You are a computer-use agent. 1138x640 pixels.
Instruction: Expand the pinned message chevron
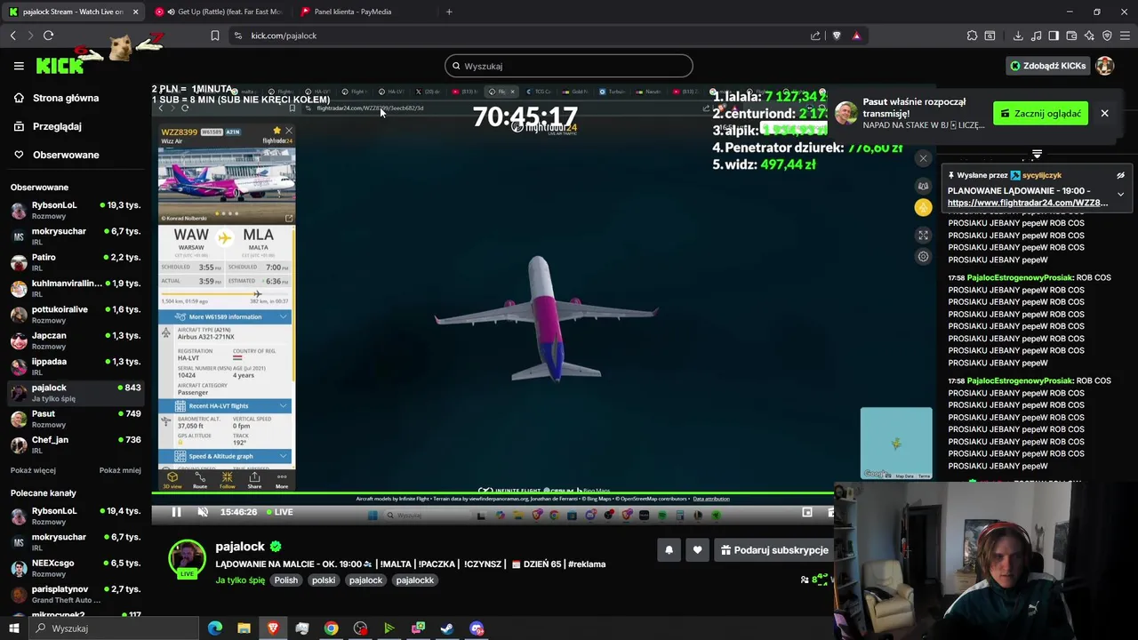[x=1120, y=194]
